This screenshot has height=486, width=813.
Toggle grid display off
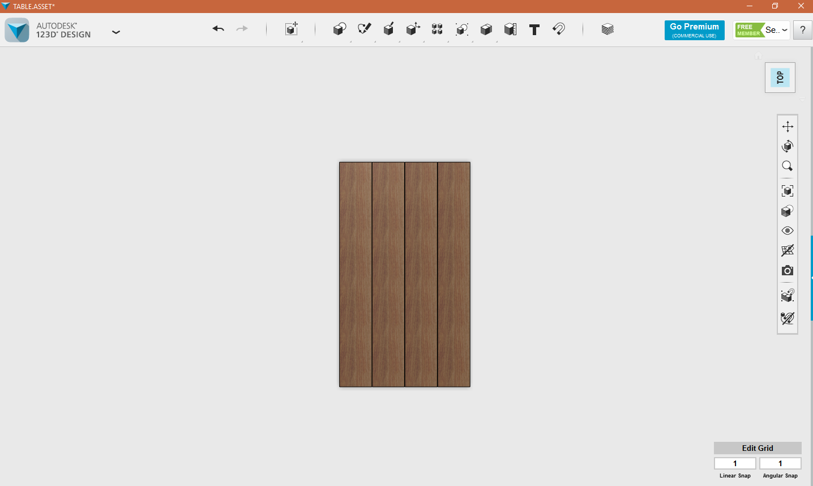[x=787, y=250]
